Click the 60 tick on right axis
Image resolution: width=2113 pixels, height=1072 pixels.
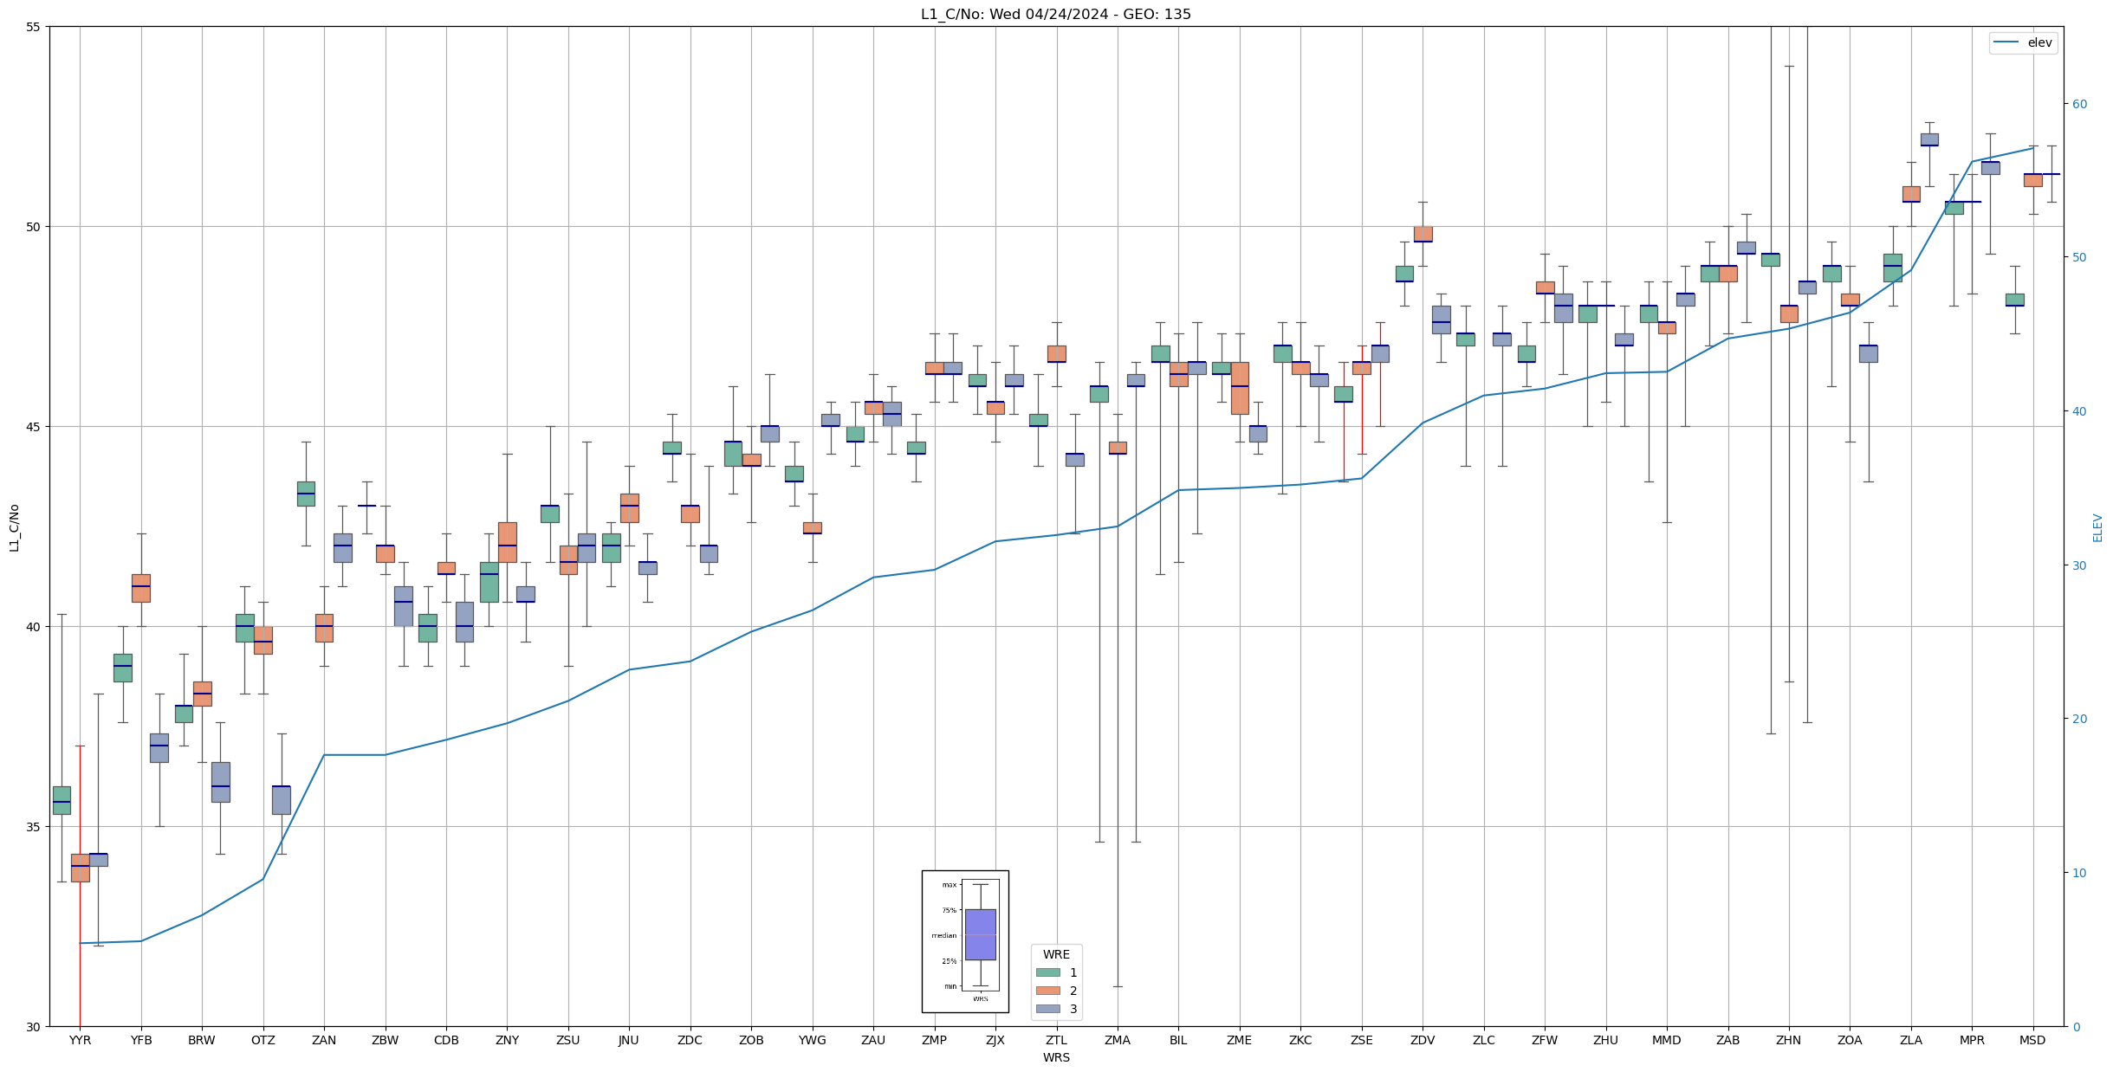click(x=2078, y=104)
